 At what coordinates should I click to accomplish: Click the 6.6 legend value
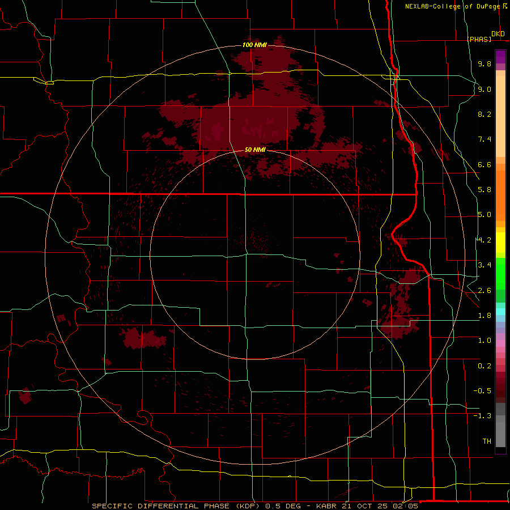coord(484,164)
